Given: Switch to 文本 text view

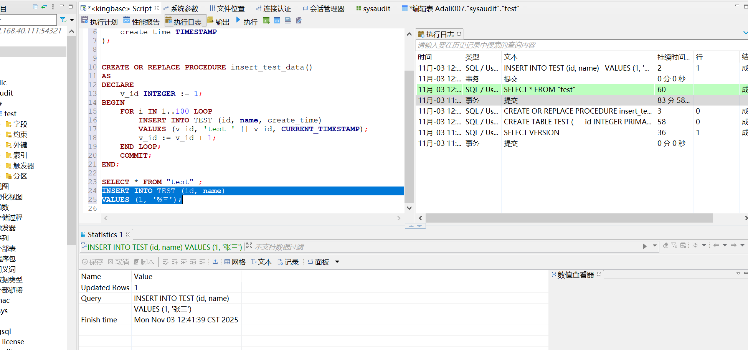Looking at the screenshot, I should pos(261,262).
